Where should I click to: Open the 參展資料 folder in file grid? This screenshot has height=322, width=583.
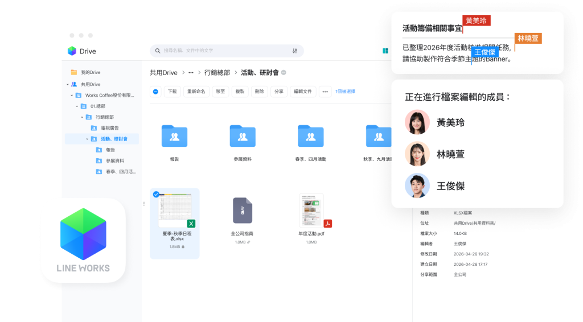coord(243,136)
